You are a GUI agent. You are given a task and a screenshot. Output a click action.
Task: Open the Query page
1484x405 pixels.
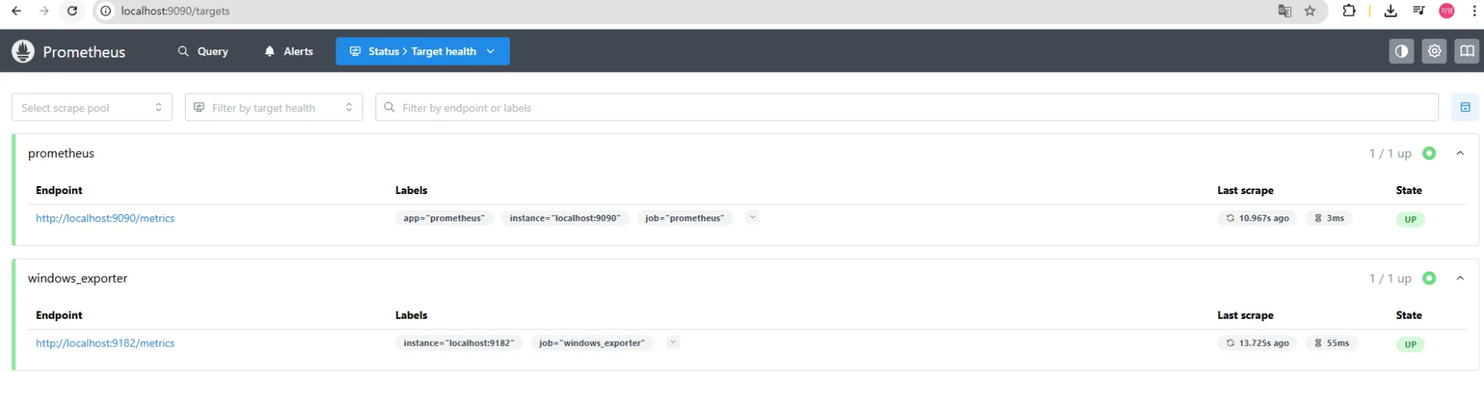(x=203, y=51)
